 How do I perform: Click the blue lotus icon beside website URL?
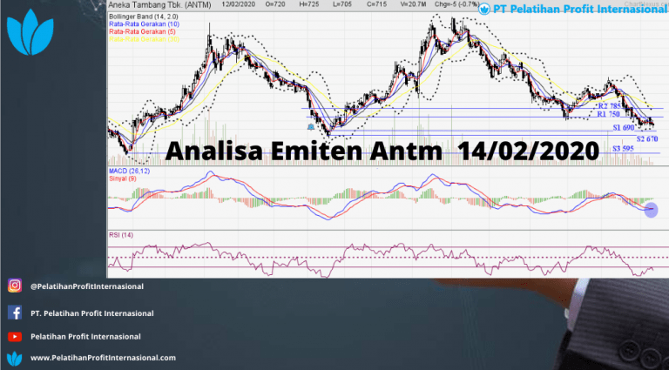(15, 358)
